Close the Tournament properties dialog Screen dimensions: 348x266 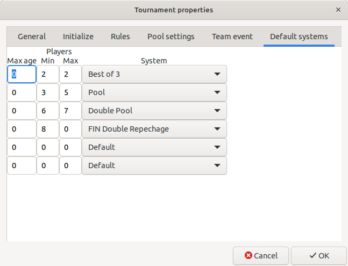pyautogui.click(x=338, y=10)
